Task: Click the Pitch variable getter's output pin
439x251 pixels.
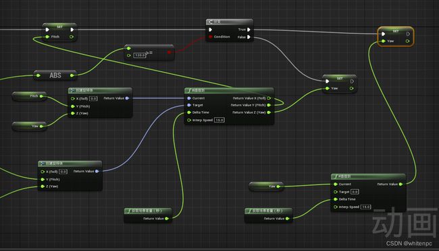Action: pos(41,96)
